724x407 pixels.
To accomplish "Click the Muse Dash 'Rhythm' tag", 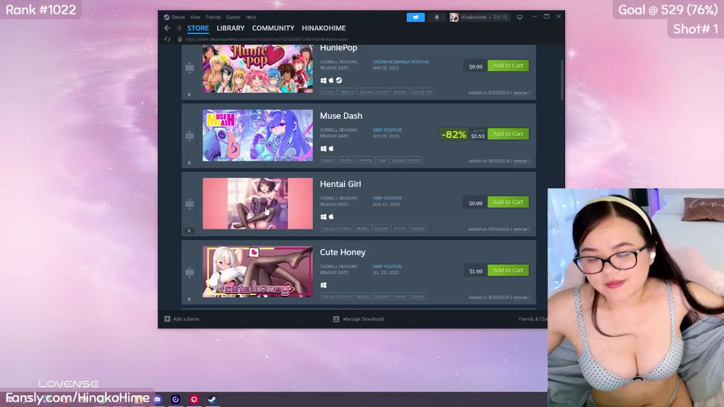I will tap(346, 160).
